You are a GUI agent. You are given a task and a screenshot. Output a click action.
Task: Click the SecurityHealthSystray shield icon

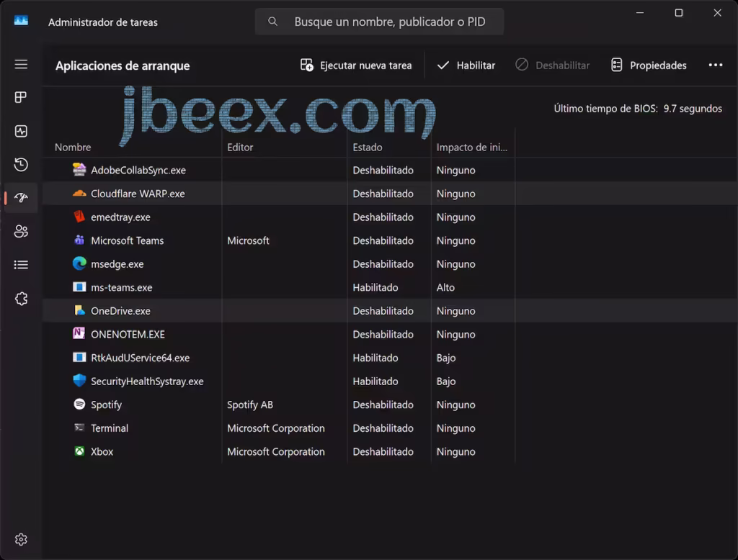point(79,380)
